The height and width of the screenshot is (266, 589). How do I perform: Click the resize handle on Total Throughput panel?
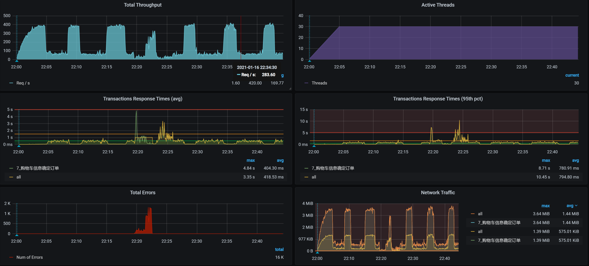click(290, 88)
